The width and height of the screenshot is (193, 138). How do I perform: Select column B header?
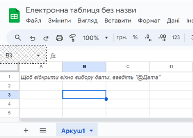(84, 67)
